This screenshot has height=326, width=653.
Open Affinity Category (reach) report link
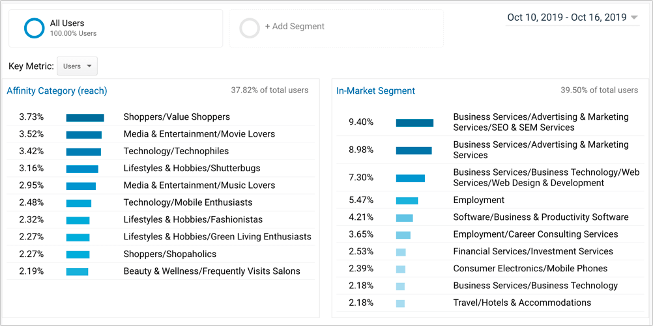point(57,91)
